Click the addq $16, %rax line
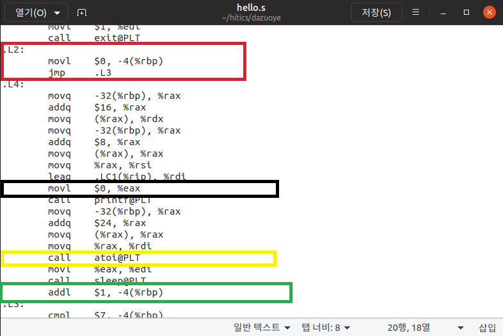Viewport: 503px width, 336px height. point(97,107)
